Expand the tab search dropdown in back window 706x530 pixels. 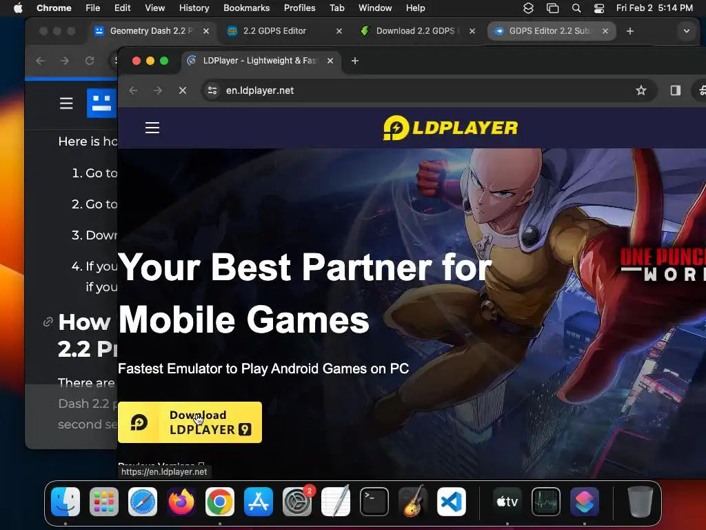pyautogui.click(x=686, y=31)
